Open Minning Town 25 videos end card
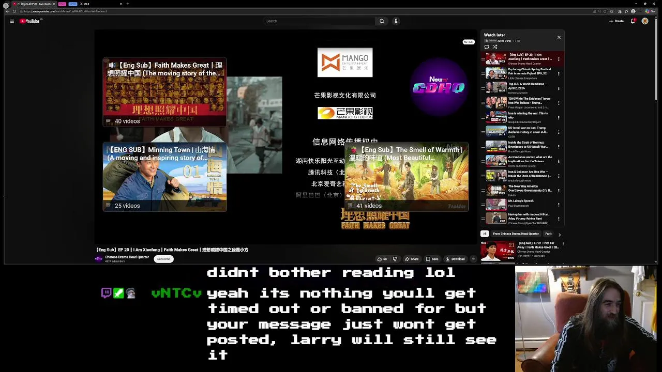Image resolution: width=662 pixels, height=372 pixels. [164, 177]
